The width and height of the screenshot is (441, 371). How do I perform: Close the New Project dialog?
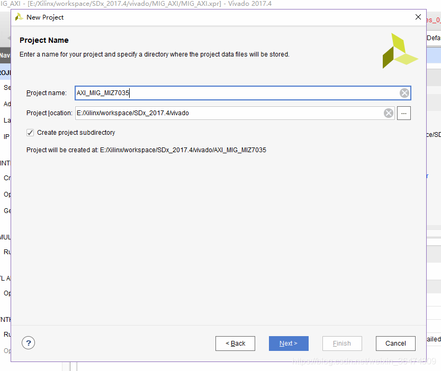click(x=418, y=17)
